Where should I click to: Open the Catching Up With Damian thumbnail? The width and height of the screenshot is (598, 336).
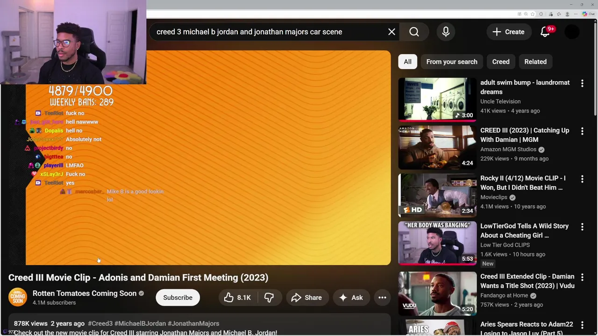tap(437, 147)
